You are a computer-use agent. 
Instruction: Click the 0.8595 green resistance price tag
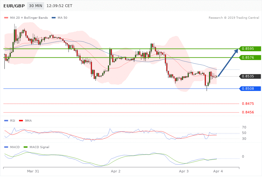pyautogui.click(x=250, y=49)
